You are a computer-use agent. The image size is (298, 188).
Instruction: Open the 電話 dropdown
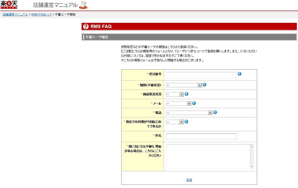(x=189, y=113)
